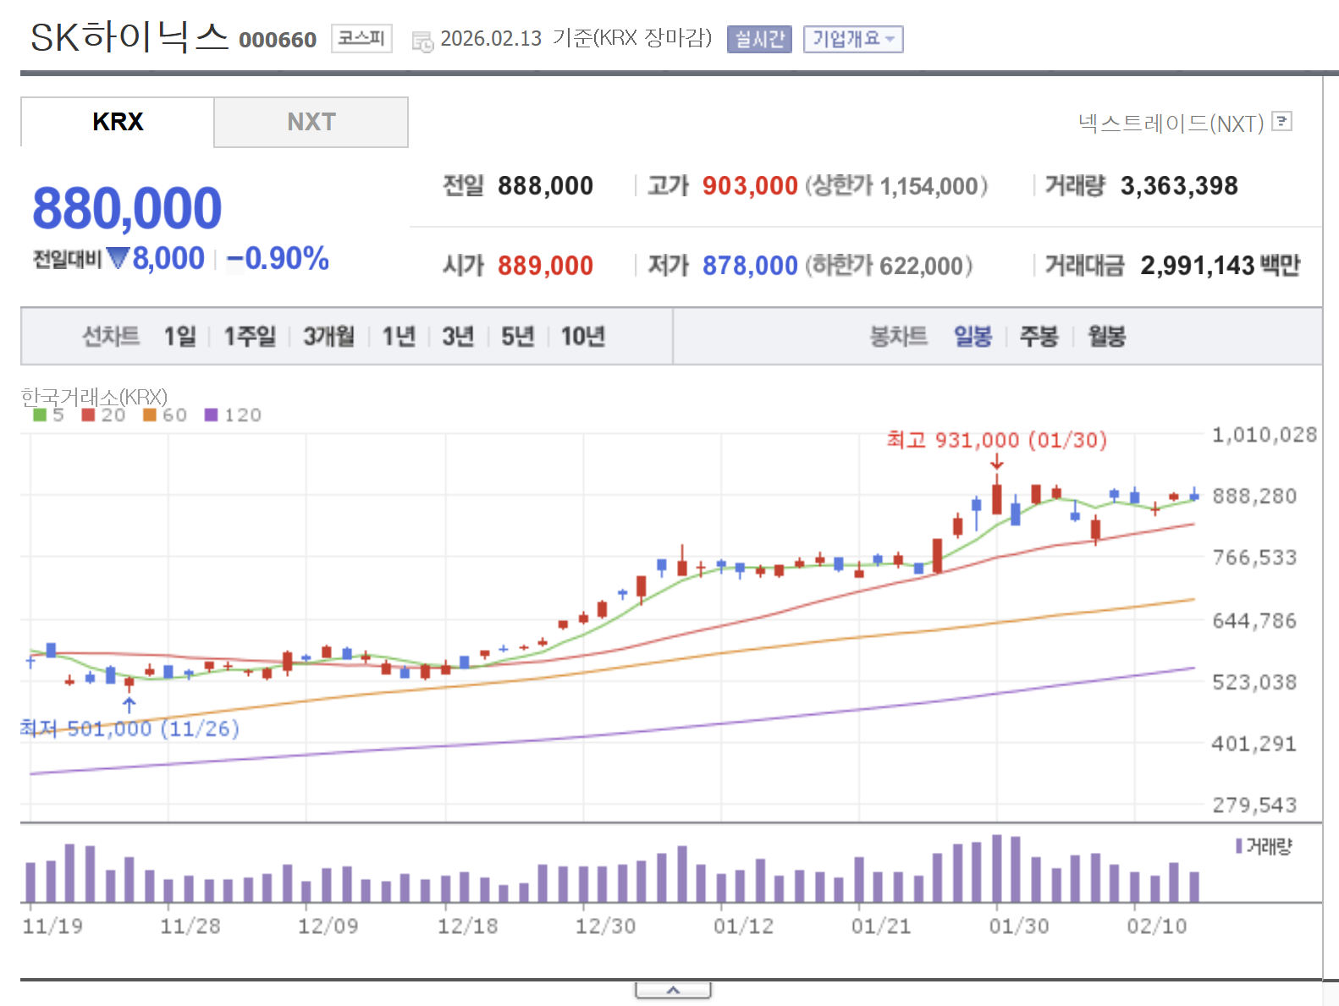Click the 전일 value 888,000

[545, 186]
